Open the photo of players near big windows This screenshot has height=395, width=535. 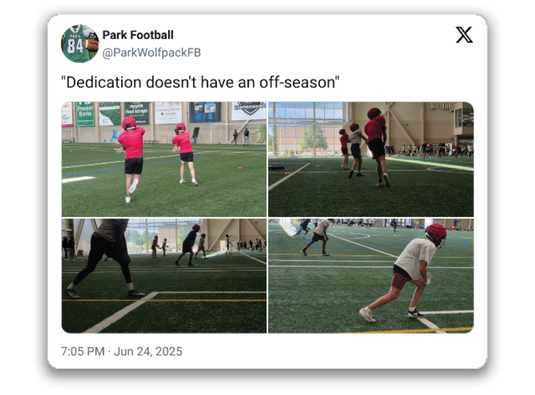click(x=371, y=159)
